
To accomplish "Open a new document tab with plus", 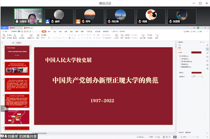I will click(52, 28).
